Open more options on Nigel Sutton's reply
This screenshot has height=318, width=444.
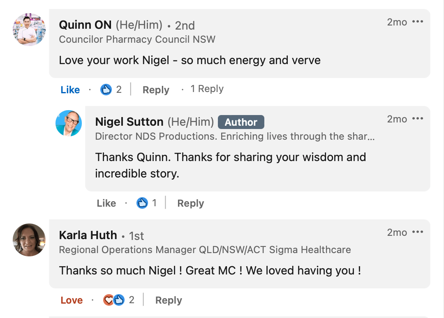(x=418, y=119)
